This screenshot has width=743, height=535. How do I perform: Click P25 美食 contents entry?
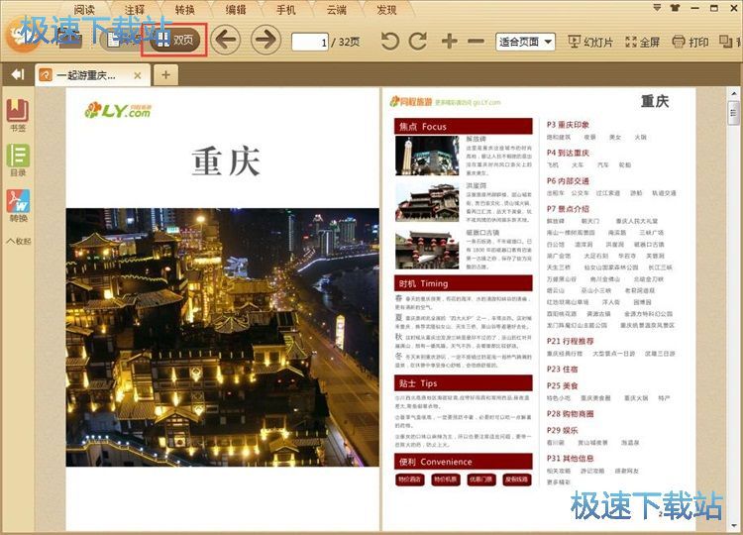click(562, 385)
